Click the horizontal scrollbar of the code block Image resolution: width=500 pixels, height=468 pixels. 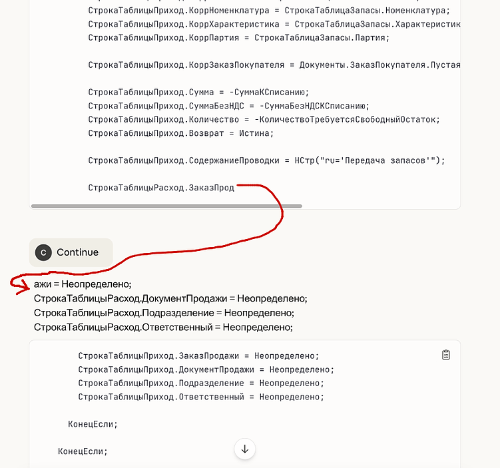(166, 206)
